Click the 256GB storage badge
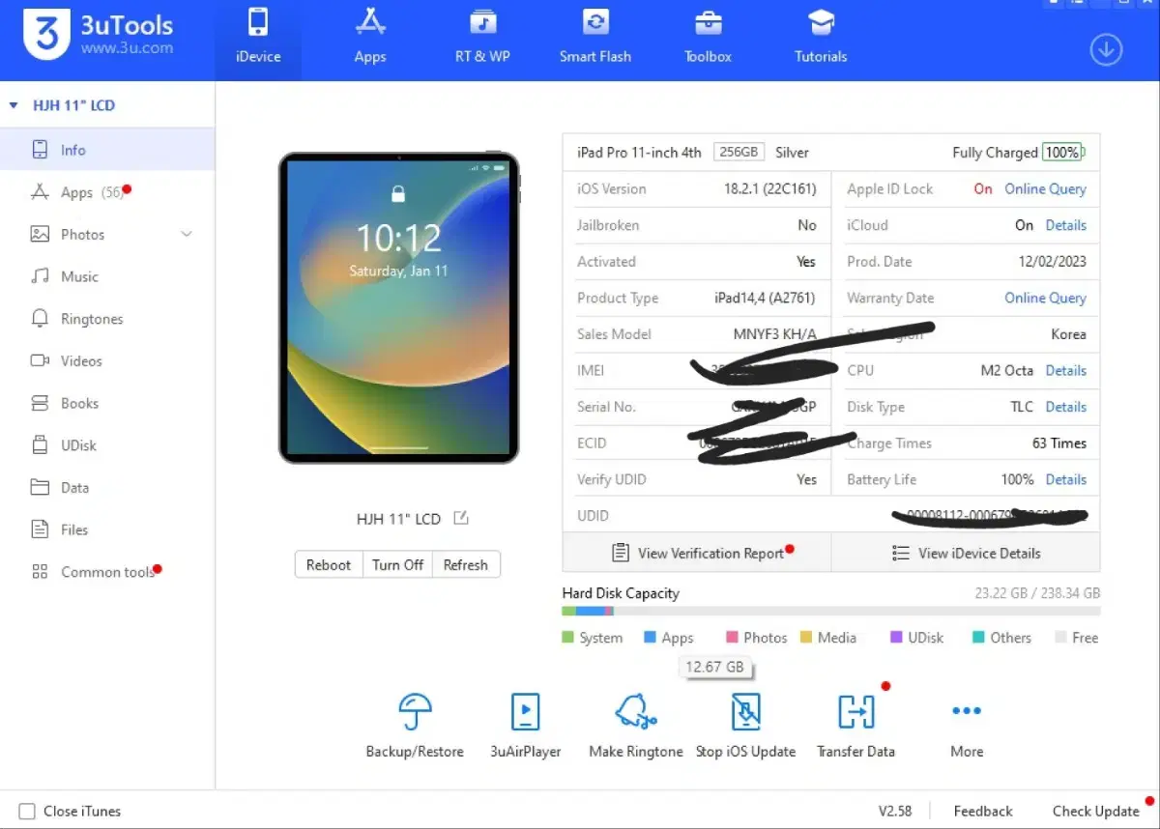Viewport: 1160px width, 829px height. click(x=739, y=152)
